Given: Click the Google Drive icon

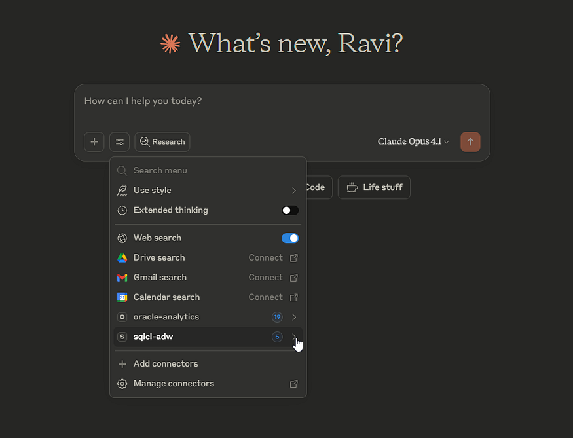Looking at the screenshot, I should click(122, 258).
